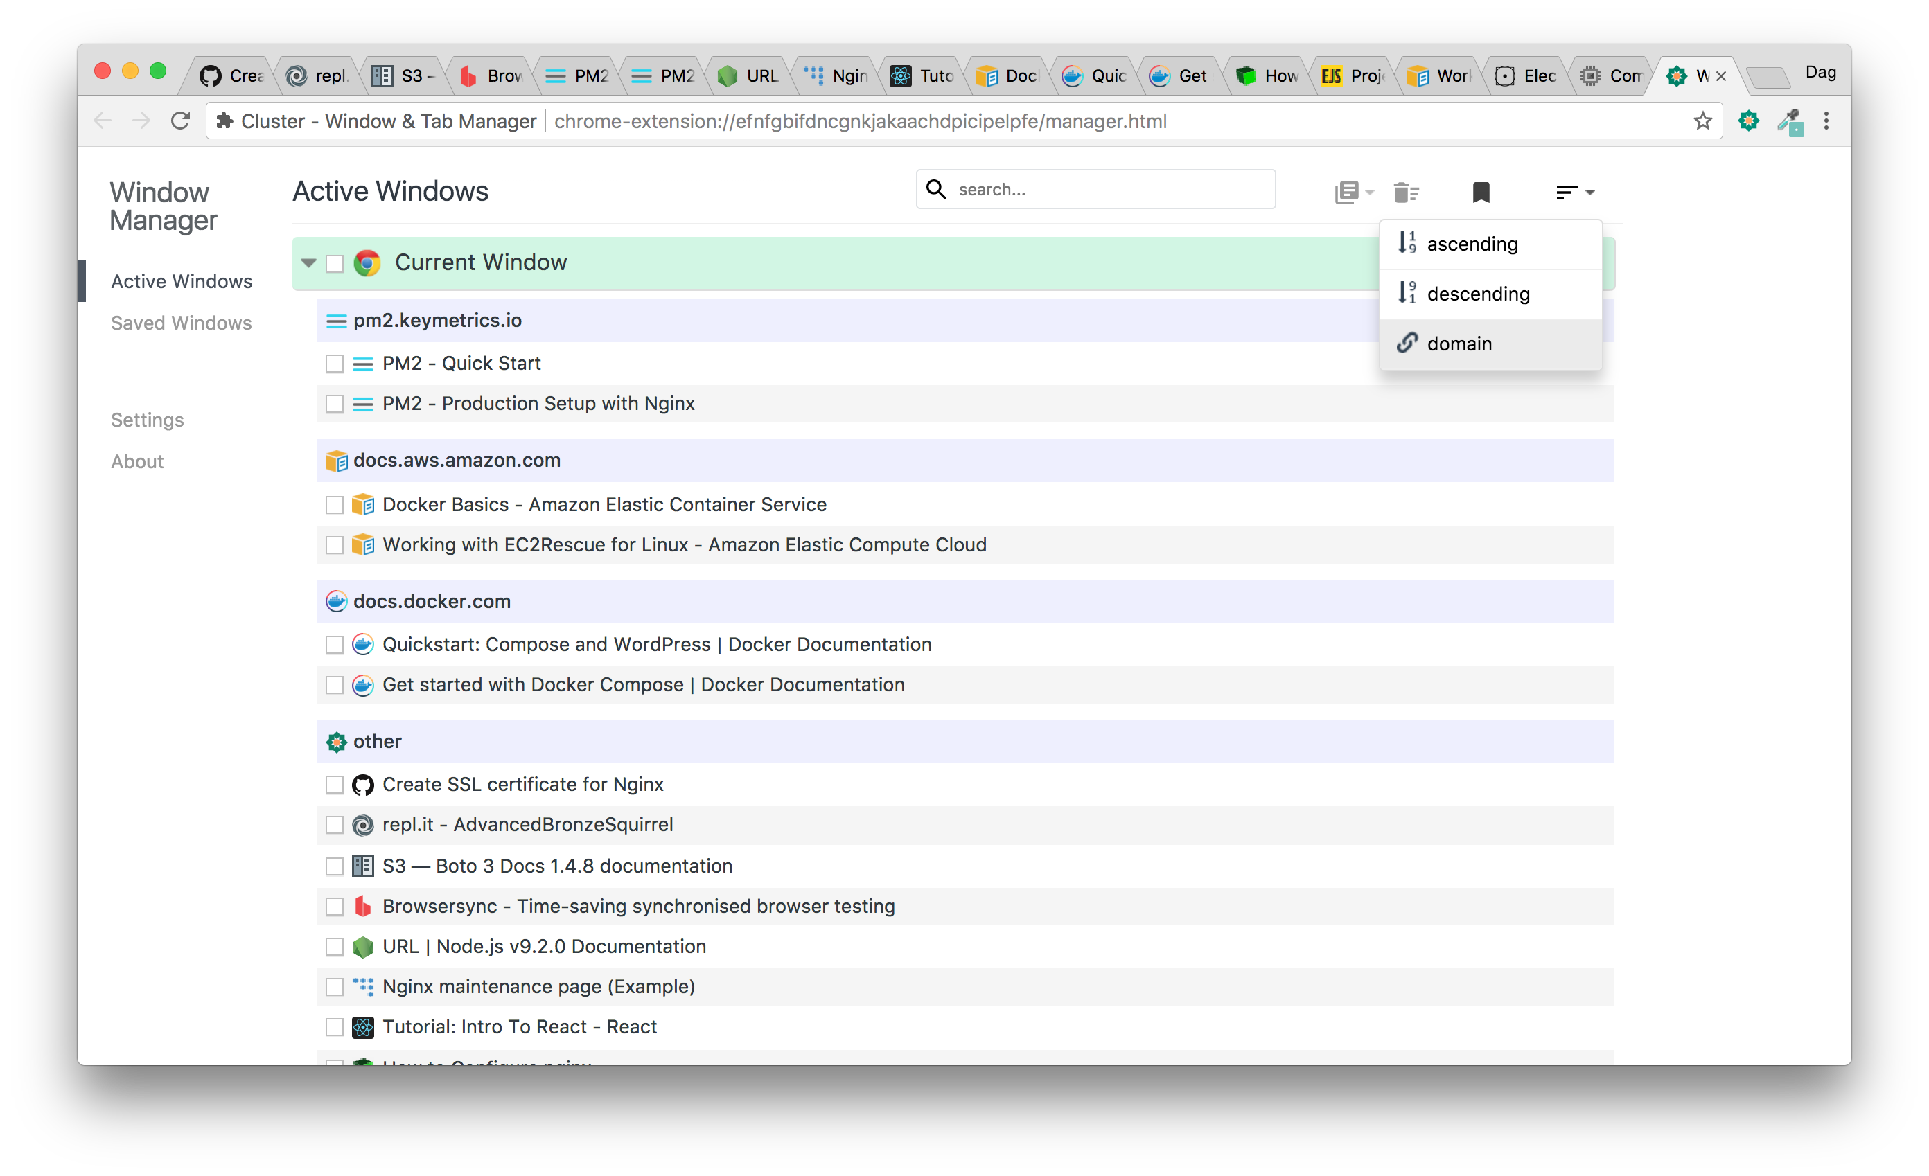Switch to the 'Tuto' React browser tab

pos(922,76)
